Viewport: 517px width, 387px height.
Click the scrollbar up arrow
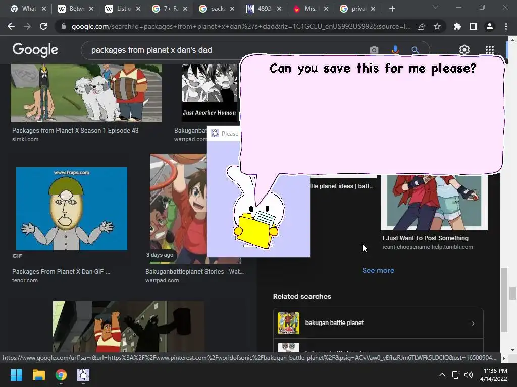coord(512,40)
